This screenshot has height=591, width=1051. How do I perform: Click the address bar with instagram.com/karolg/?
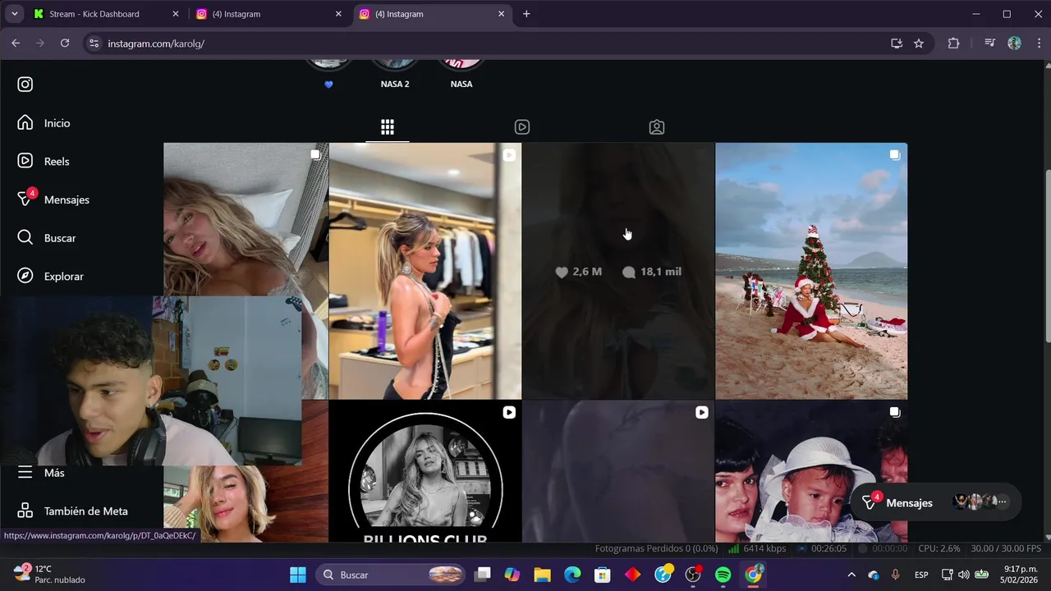click(493, 44)
